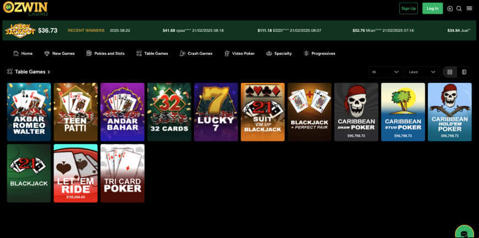Click the $111.18 EDDI winner entry
Screen dimensions: 479x238
coord(289,31)
